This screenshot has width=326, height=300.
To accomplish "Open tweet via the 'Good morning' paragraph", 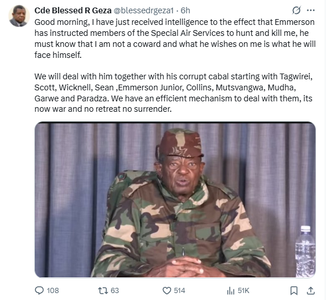I will [175, 38].
